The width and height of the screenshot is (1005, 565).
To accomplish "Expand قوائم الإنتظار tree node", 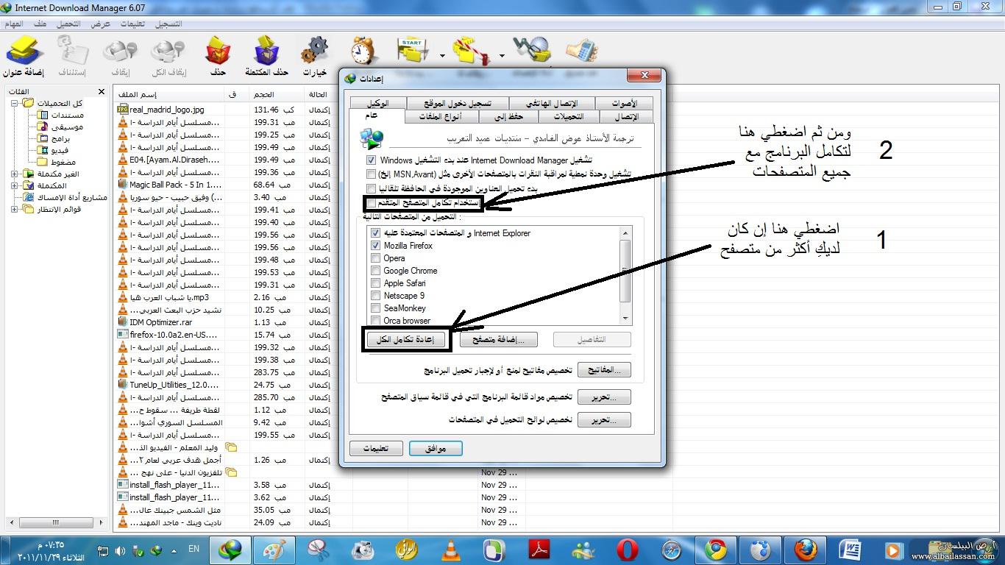I will click(x=15, y=210).
